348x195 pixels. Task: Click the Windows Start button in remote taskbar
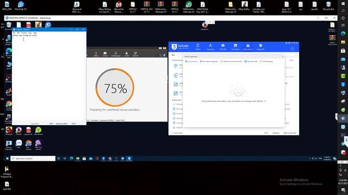(7, 158)
